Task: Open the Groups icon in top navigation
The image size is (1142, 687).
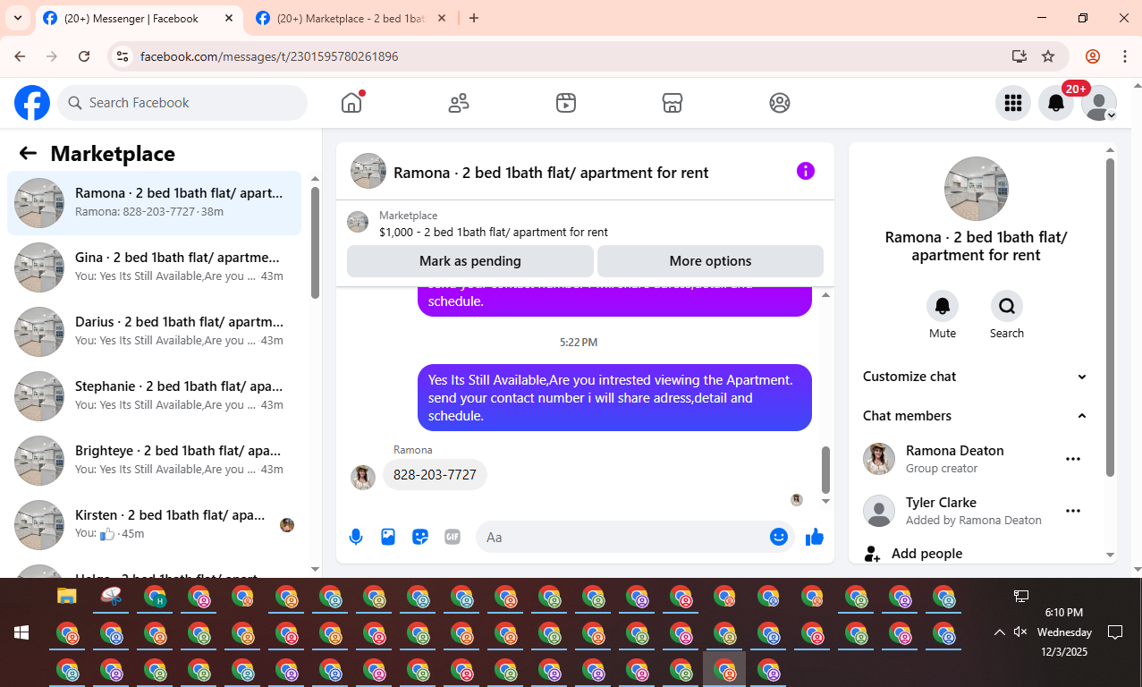Action: point(780,103)
